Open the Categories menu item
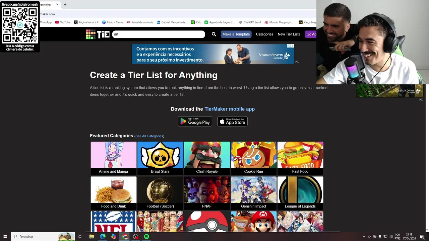The image size is (429, 241). click(264, 34)
